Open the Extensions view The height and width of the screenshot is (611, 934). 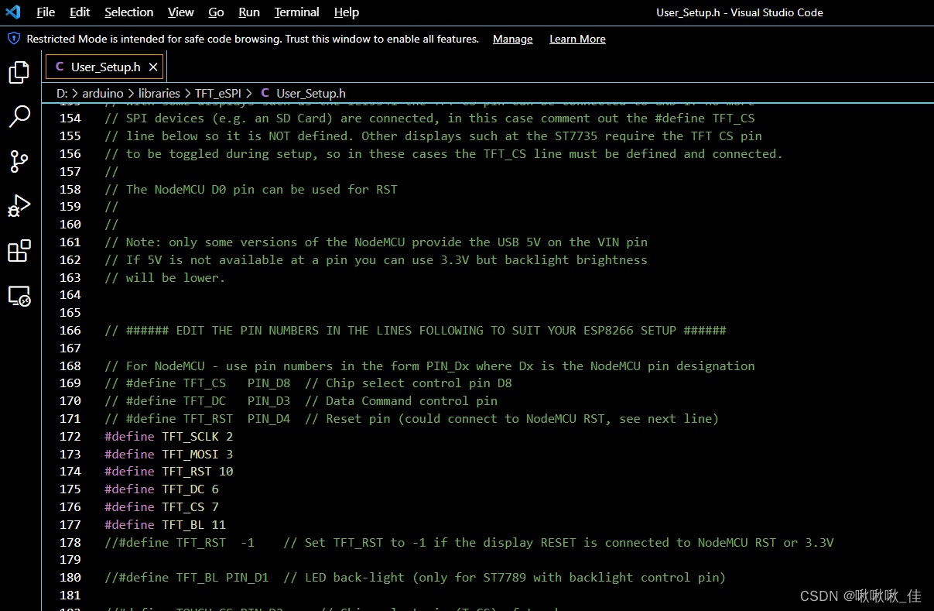coord(19,251)
